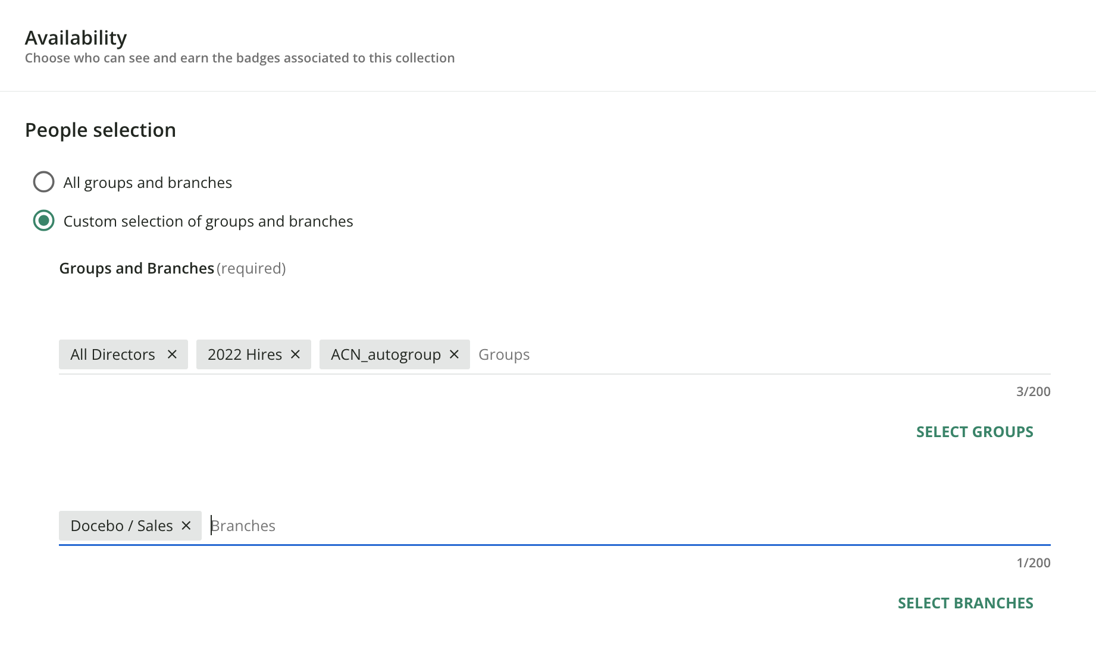Image resolution: width=1096 pixels, height=672 pixels.
Task: Delete the ACN_autogroup chip via its X
Action: click(x=454, y=354)
